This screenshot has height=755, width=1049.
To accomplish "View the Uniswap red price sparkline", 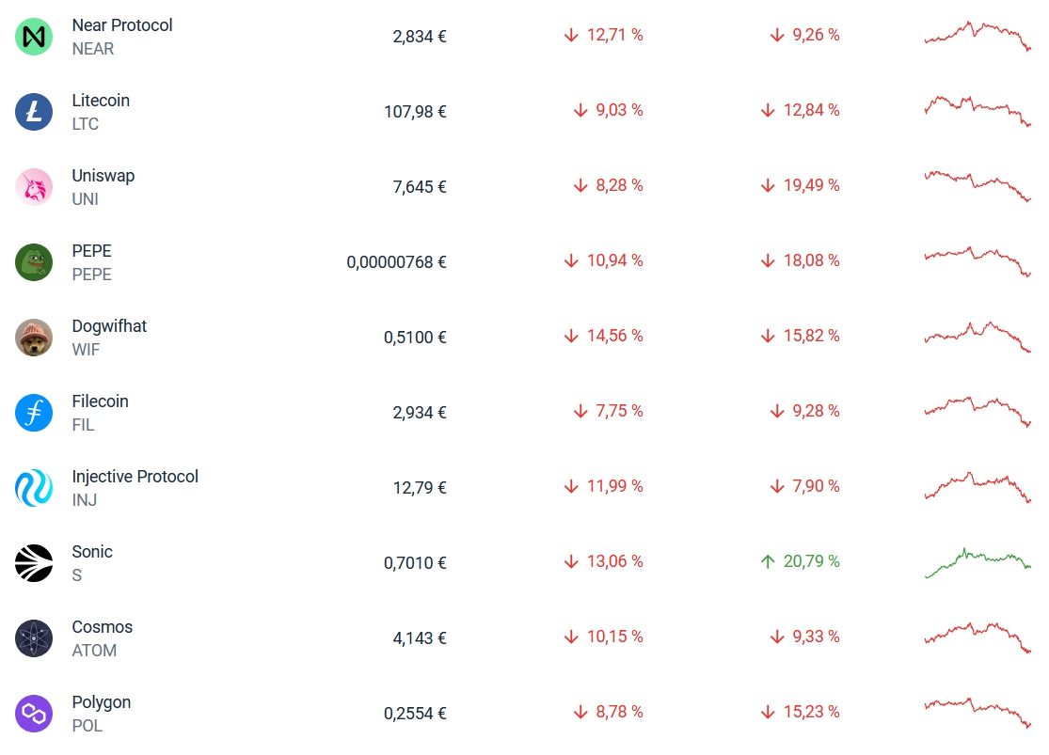I will pyautogui.click(x=977, y=184).
